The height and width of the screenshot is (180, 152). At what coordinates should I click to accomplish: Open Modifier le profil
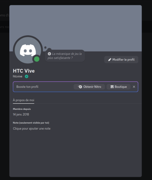[121, 60]
